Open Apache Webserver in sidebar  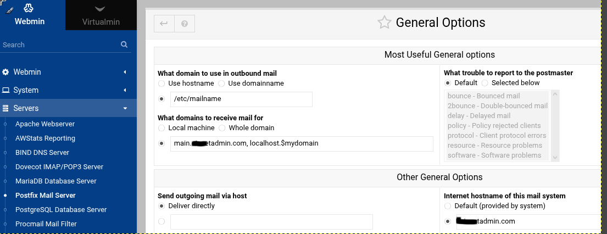click(45, 124)
